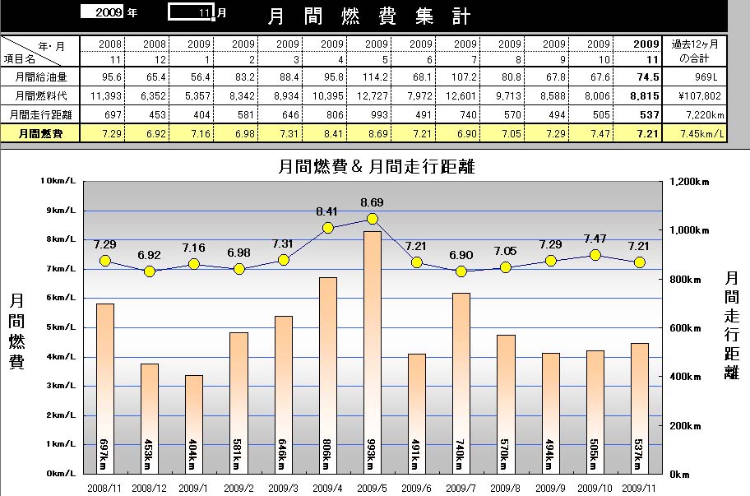Click the 月間走行距離 row header in table

coord(40,114)
